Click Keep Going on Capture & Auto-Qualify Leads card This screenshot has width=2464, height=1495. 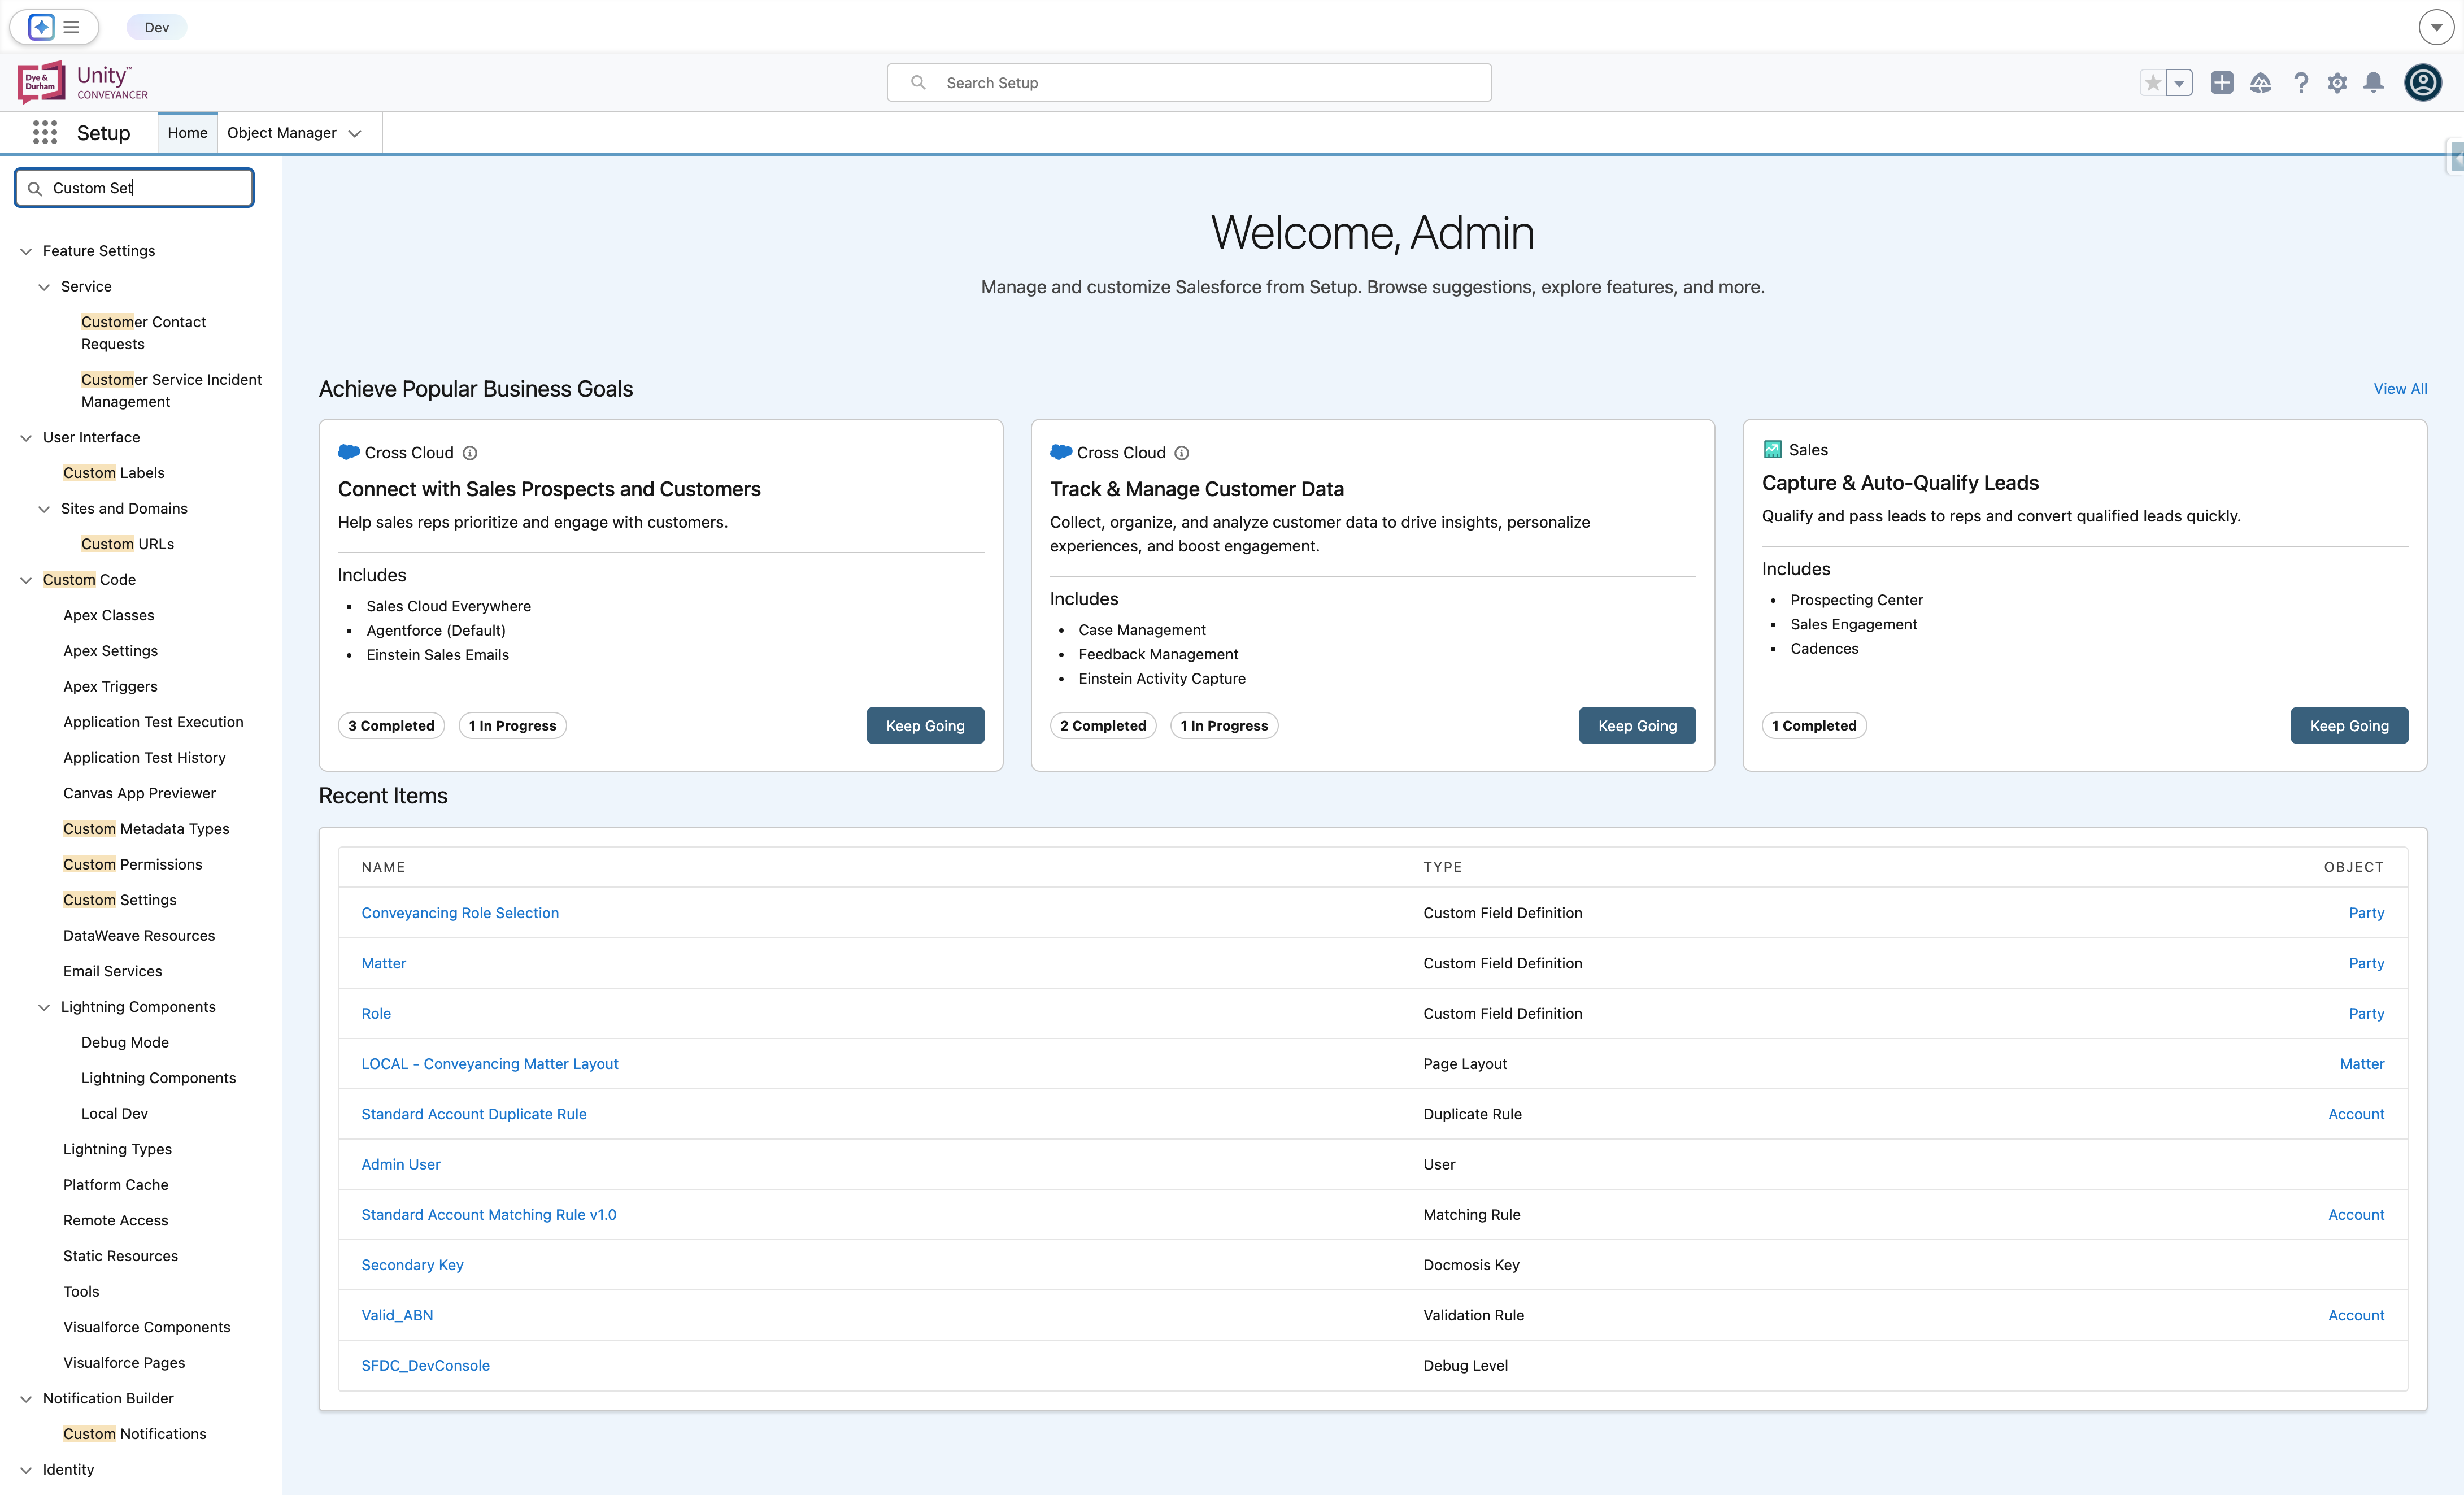pos(2349,726)
